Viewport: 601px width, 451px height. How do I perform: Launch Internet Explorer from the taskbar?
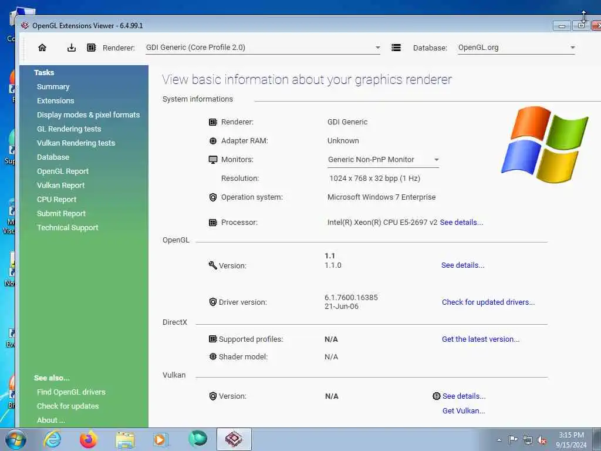52,439
